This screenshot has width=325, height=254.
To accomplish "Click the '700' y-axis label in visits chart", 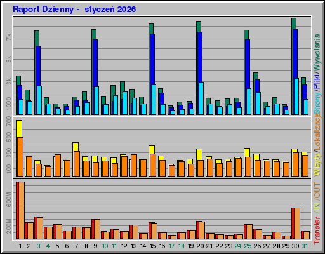I will pyautogui.click(x=8, y=121).
